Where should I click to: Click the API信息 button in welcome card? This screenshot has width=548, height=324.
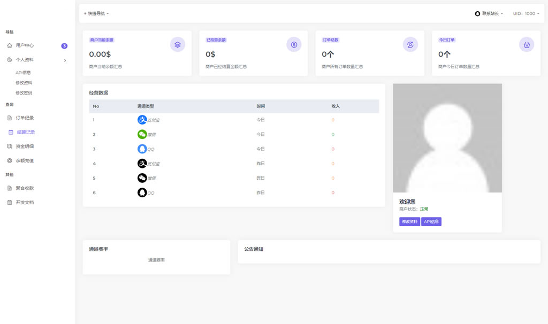431,221
